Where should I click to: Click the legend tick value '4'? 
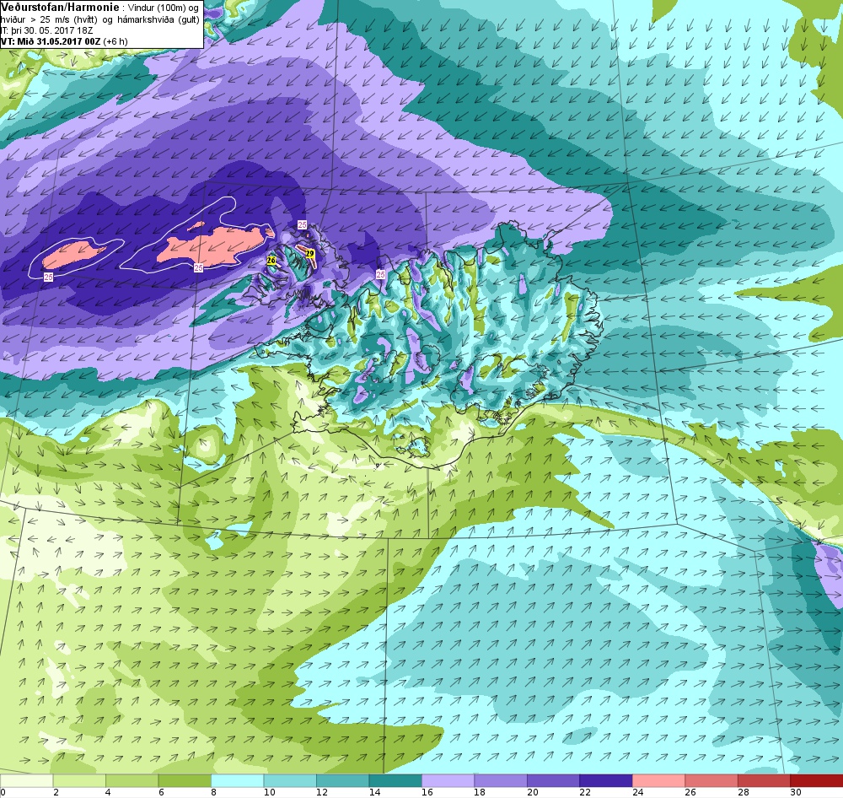[x=109, y=792]
